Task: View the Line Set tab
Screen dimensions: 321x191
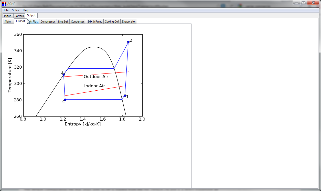Action: 63,22
